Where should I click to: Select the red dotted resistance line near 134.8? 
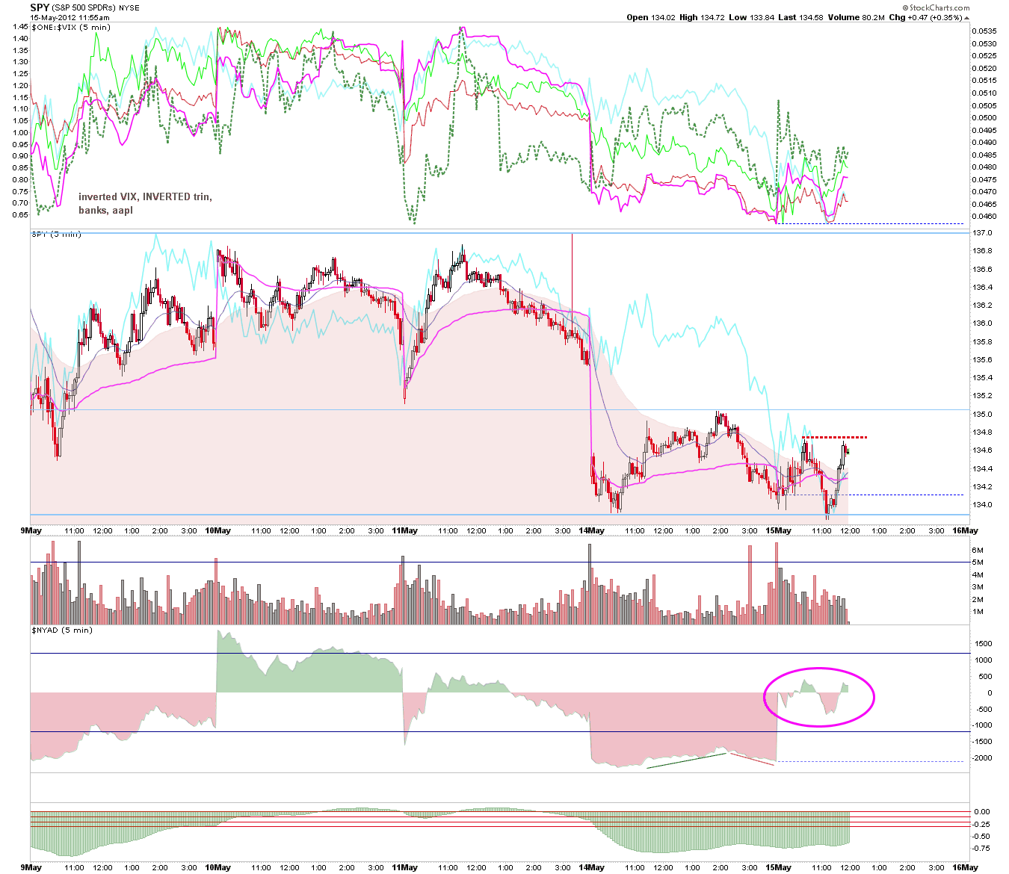coord(834,437)
